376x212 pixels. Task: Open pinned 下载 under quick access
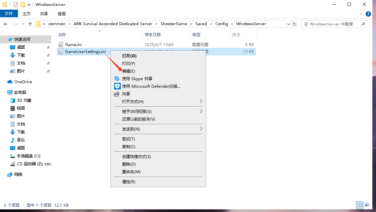point(21,55)
